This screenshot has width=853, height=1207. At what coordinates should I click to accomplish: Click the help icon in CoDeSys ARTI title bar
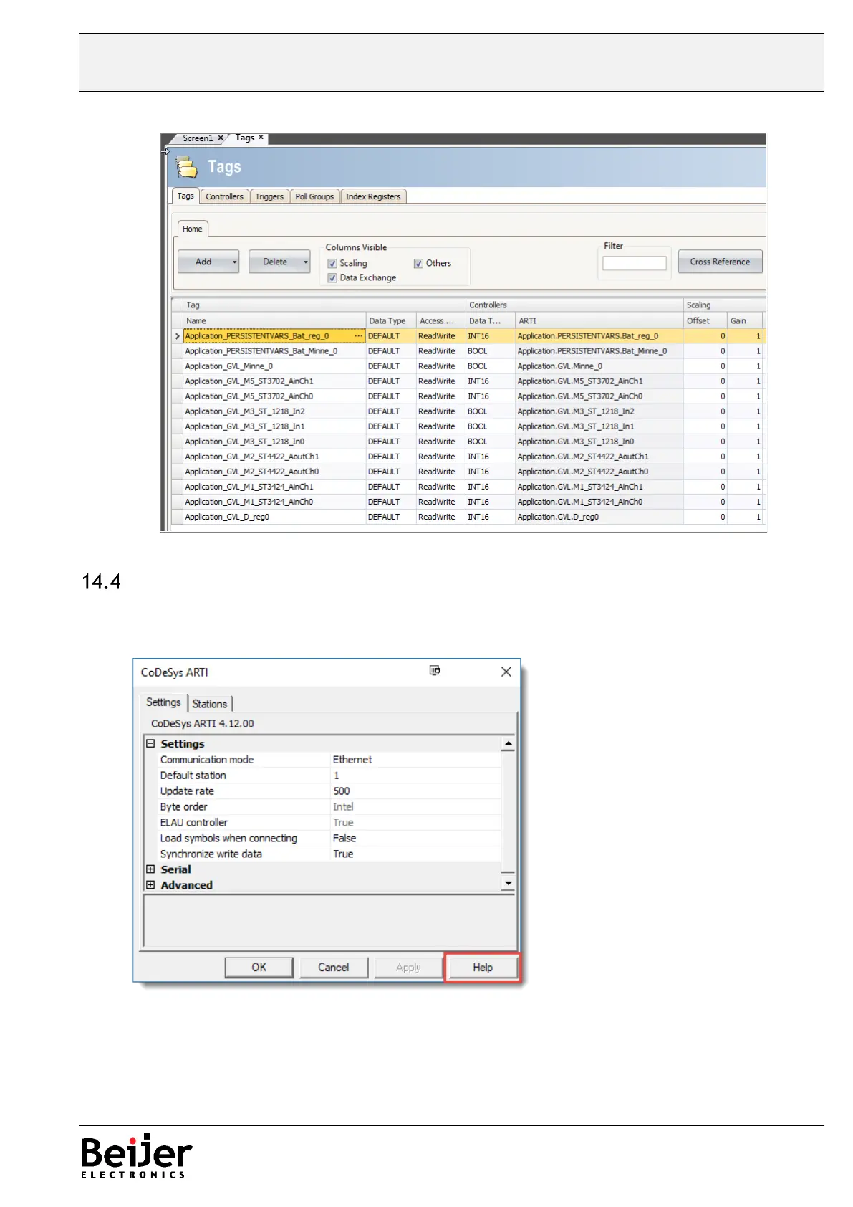pyautogui.click(x=435, y=671)
